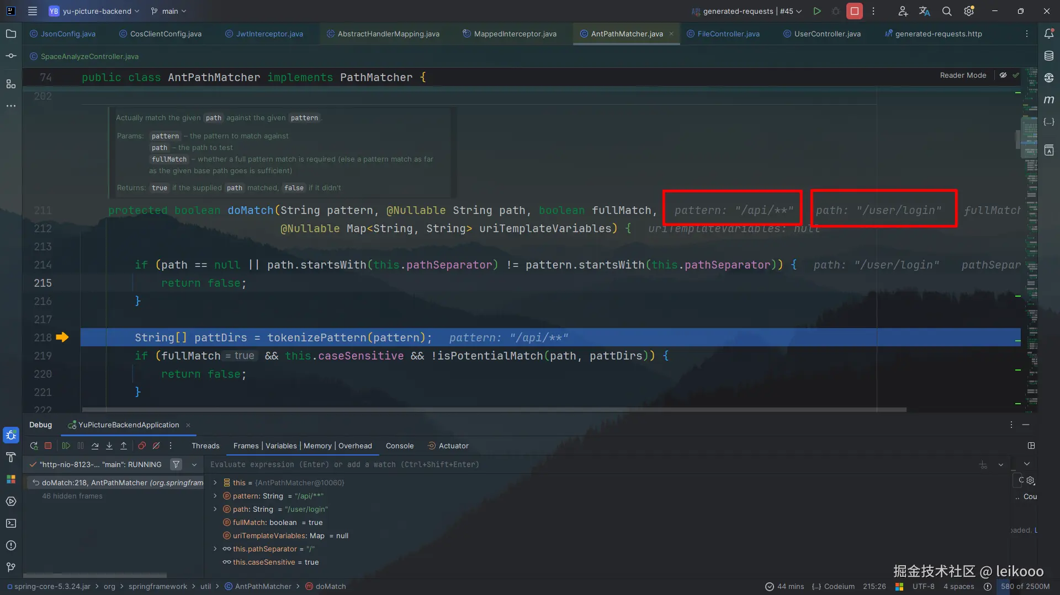Toggle Mute Breakpoints
Viewport: 1060px width, 595px height.
(x=156, y=446)
